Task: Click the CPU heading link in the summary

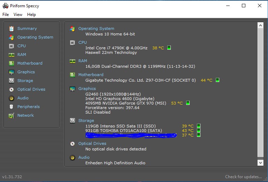Action: coord(83,42)
